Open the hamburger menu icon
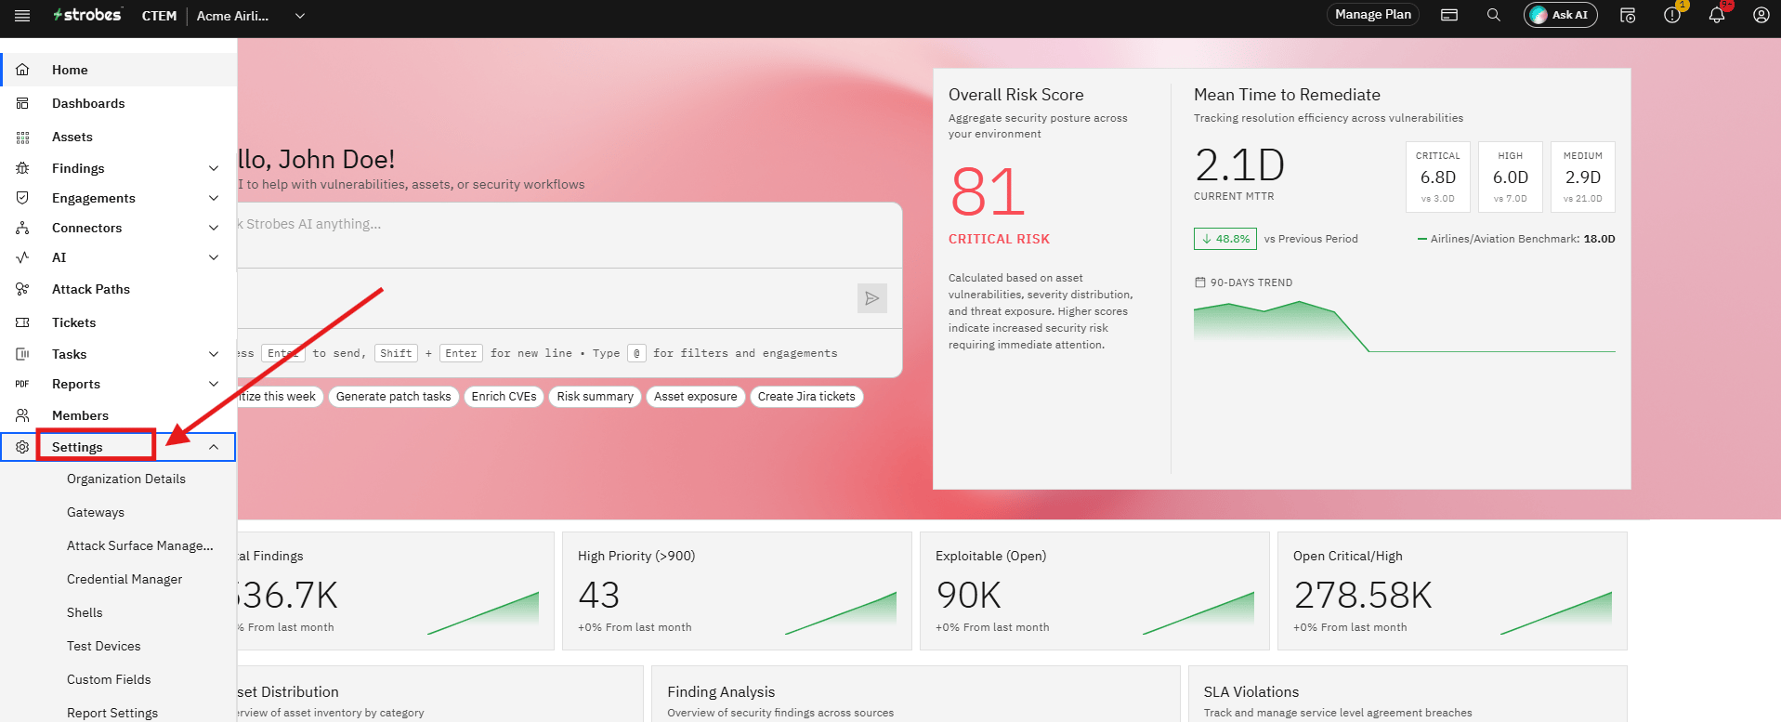The height and width of the screenshot is (722, 1781). (x=22, y=16)
